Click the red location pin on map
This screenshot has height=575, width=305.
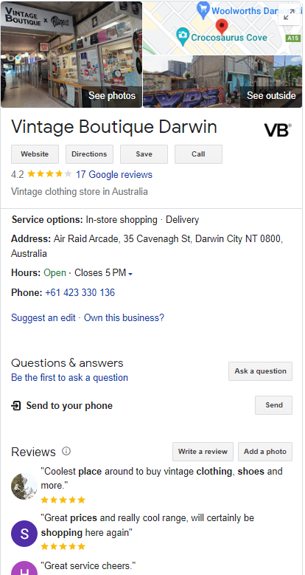click(222, 27)
